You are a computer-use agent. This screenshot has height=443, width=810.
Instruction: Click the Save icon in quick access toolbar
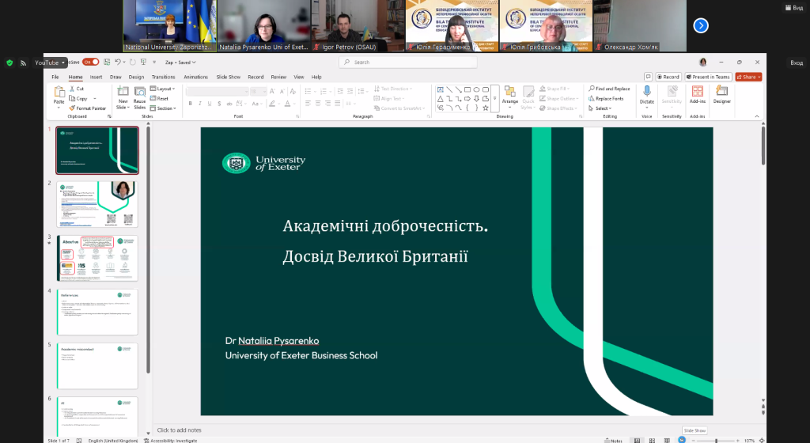coord(107,62)
